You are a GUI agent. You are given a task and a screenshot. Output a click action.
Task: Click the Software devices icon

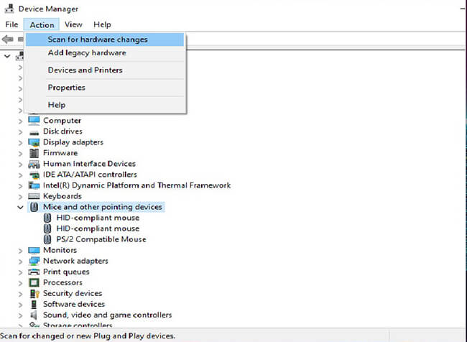34,304
